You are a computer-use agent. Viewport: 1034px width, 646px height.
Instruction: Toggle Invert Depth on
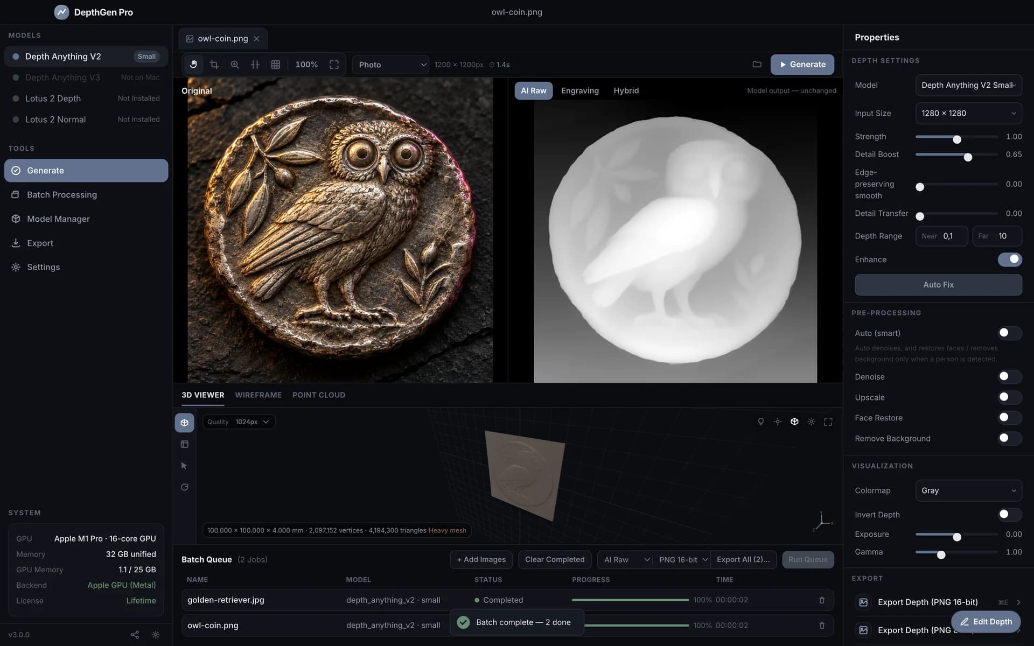pyautogui.click(x=1010, y=515)
